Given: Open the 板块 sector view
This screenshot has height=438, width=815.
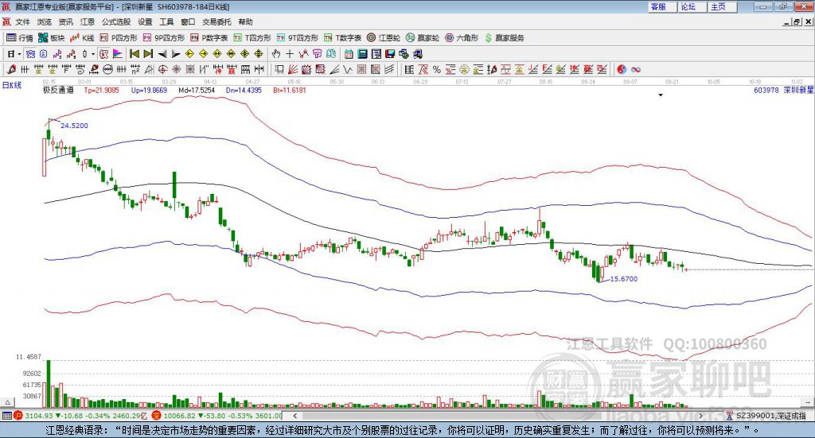Looking at the screenshot, I should [x=52, y=38].
